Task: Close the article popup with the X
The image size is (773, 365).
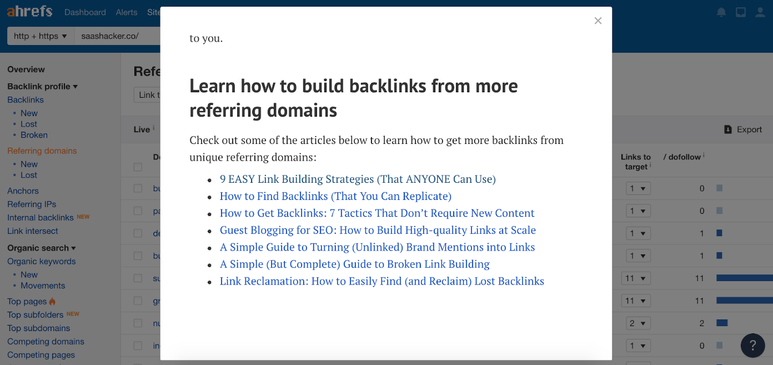Action: pyautogui.click(x=598, y=21)
